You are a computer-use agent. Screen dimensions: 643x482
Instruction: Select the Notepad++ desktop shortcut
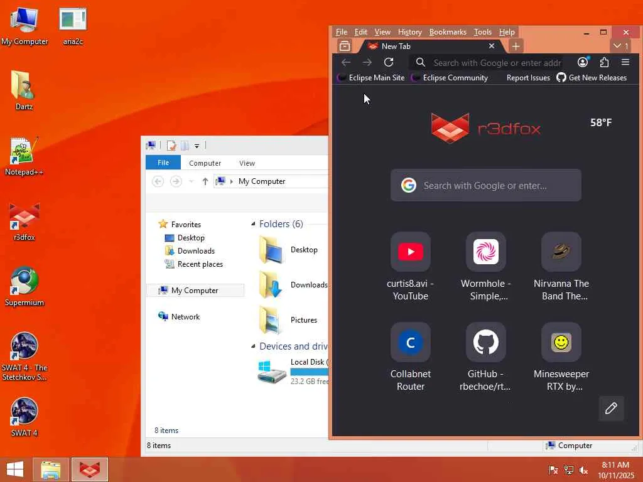tap(24, 156)
